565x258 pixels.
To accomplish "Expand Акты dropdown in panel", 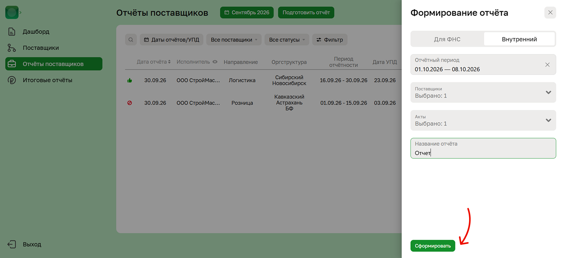I will coord(483,120).
